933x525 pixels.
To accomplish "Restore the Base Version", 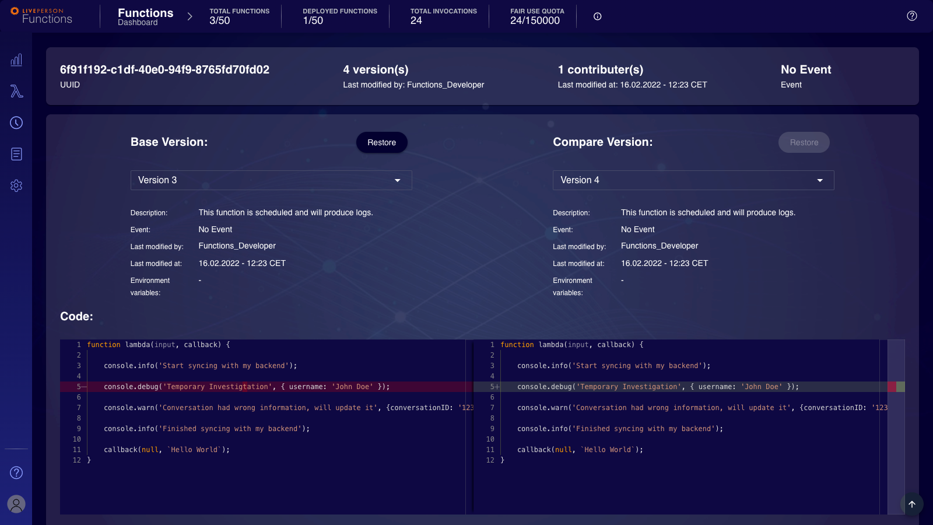I will (382, 142).
